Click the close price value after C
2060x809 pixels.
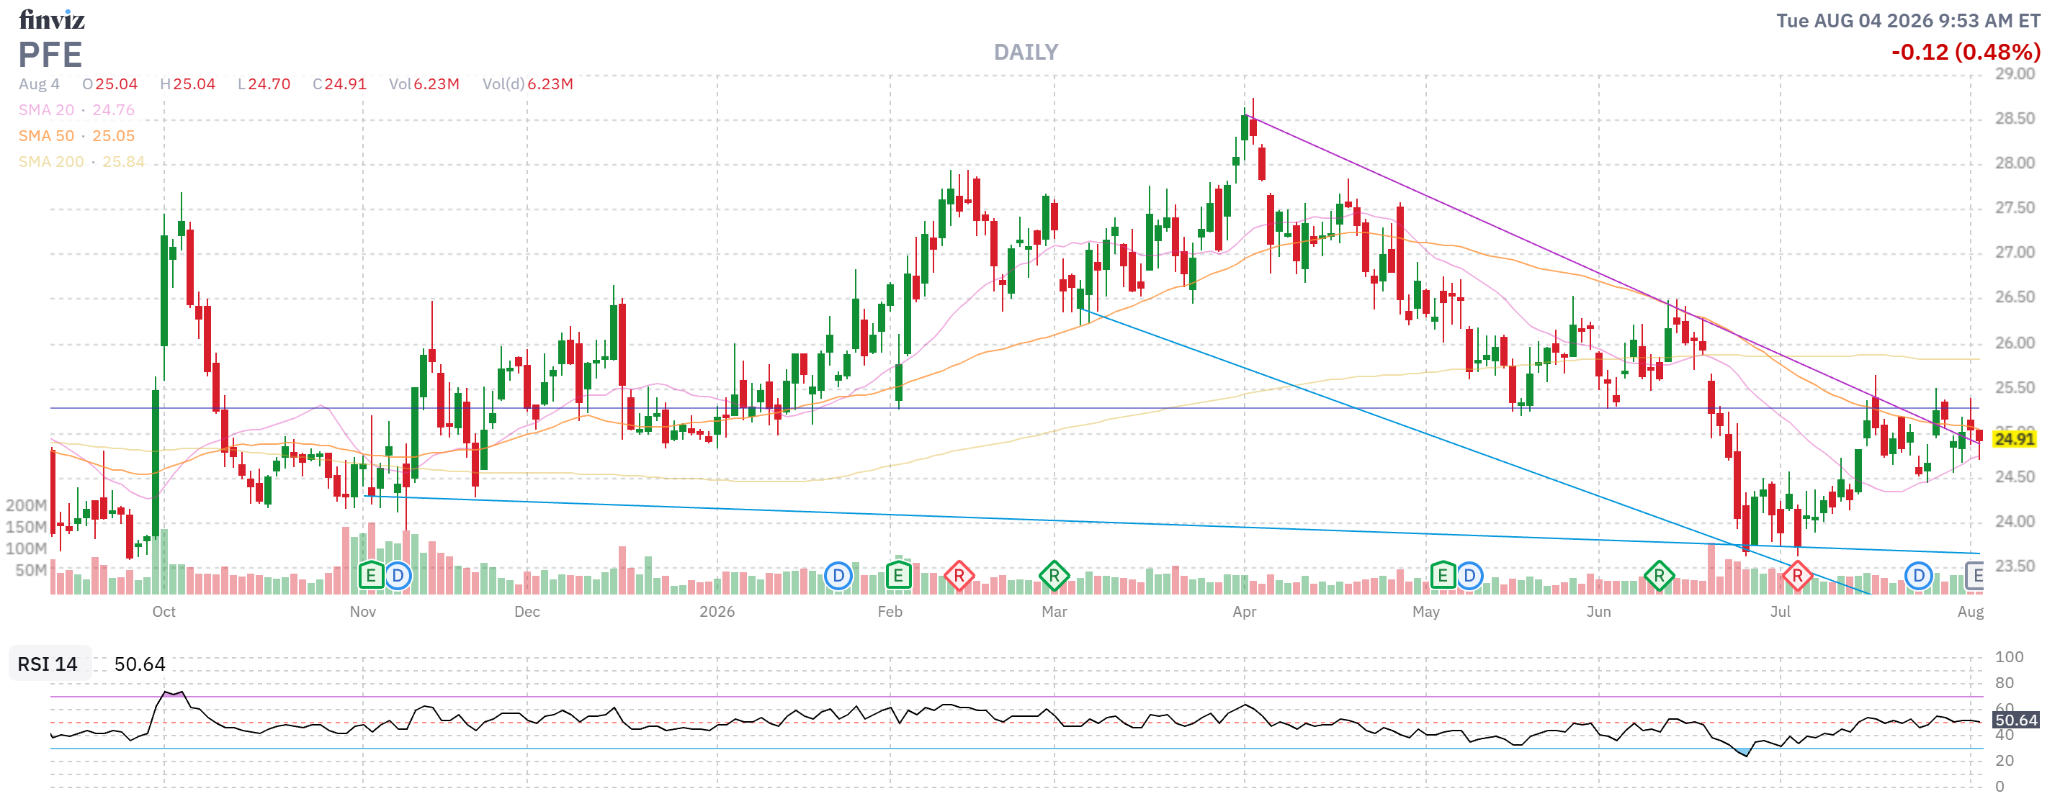346,84
